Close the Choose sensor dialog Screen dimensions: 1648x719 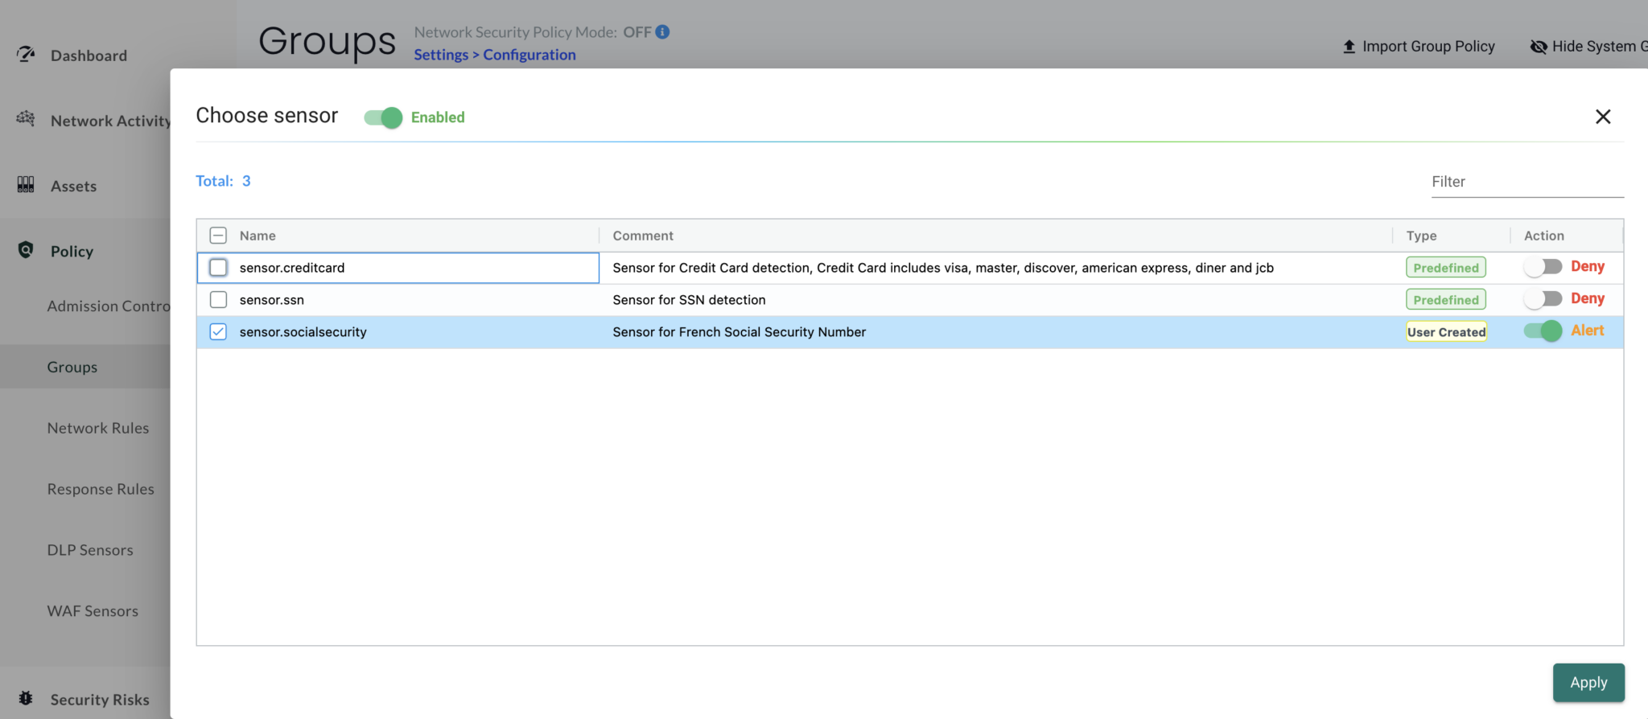click(x=1603, y=117)
